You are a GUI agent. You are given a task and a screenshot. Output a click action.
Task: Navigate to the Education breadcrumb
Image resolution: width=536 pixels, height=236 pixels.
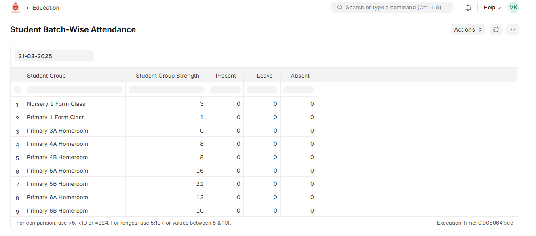point(46,8)
